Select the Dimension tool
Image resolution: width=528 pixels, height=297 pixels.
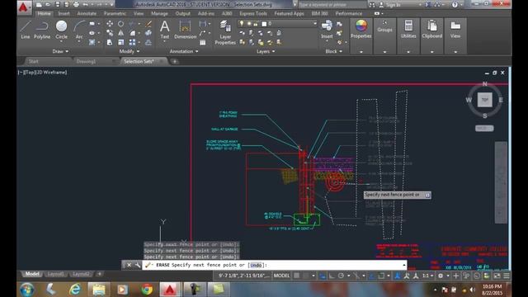tap(185, 30)
